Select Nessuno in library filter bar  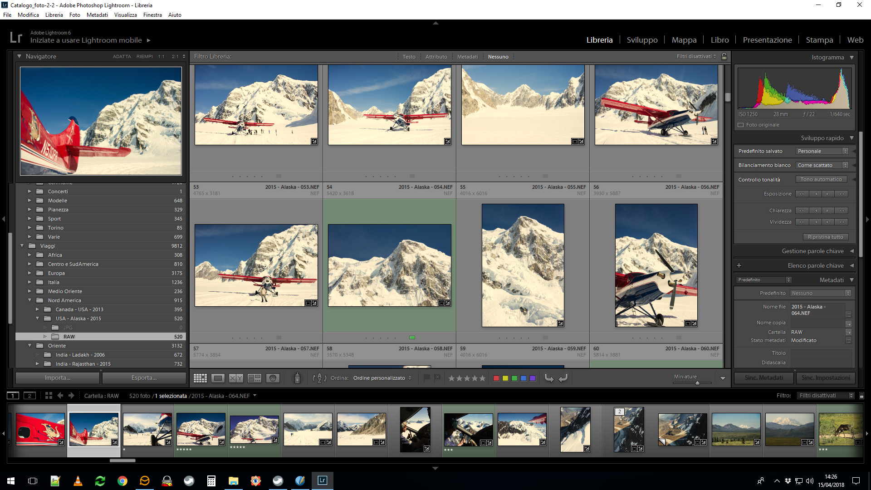click(x=498, y=57)
